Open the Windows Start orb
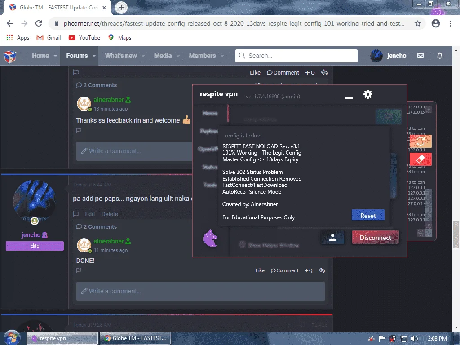 (x=12, y=338)
